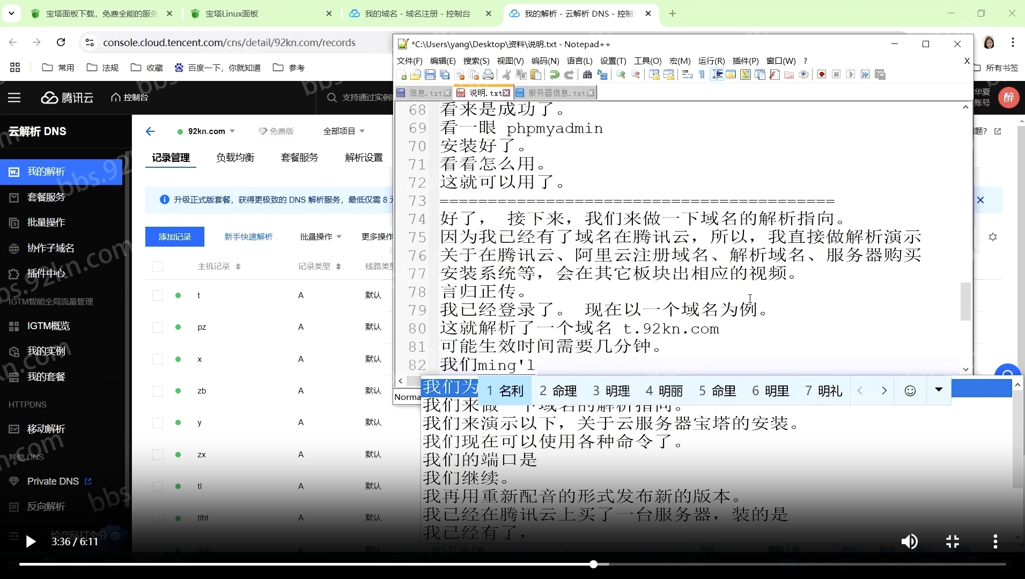
Task: Click the New file icon in Notepad++
Action: click(402, 75)
